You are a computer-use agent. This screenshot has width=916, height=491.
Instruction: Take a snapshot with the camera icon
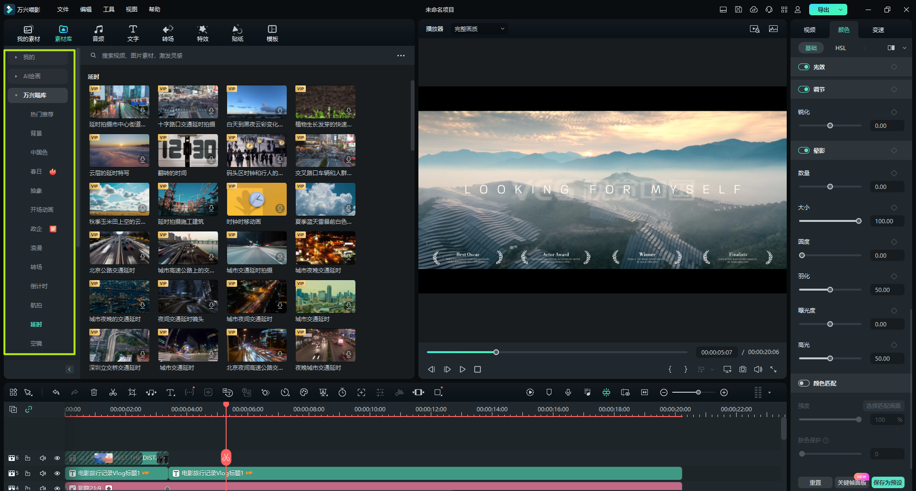[x=743, y=369]
